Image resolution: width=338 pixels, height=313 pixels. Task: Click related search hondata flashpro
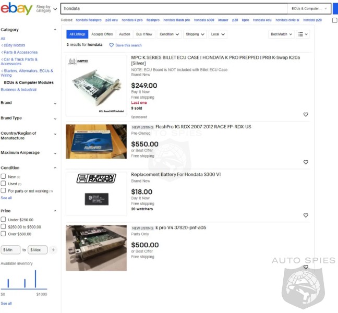tap(89, 20)
